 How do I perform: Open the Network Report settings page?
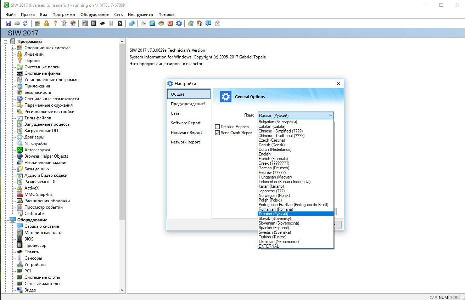[189, 142]
